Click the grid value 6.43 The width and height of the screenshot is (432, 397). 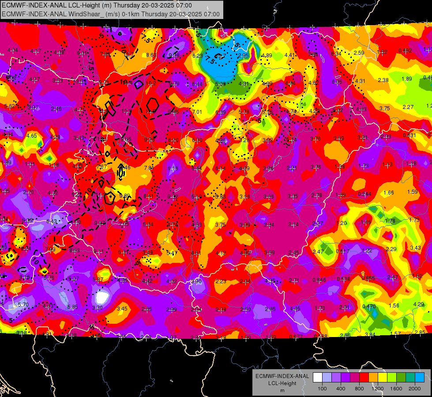tap(52, 221)
